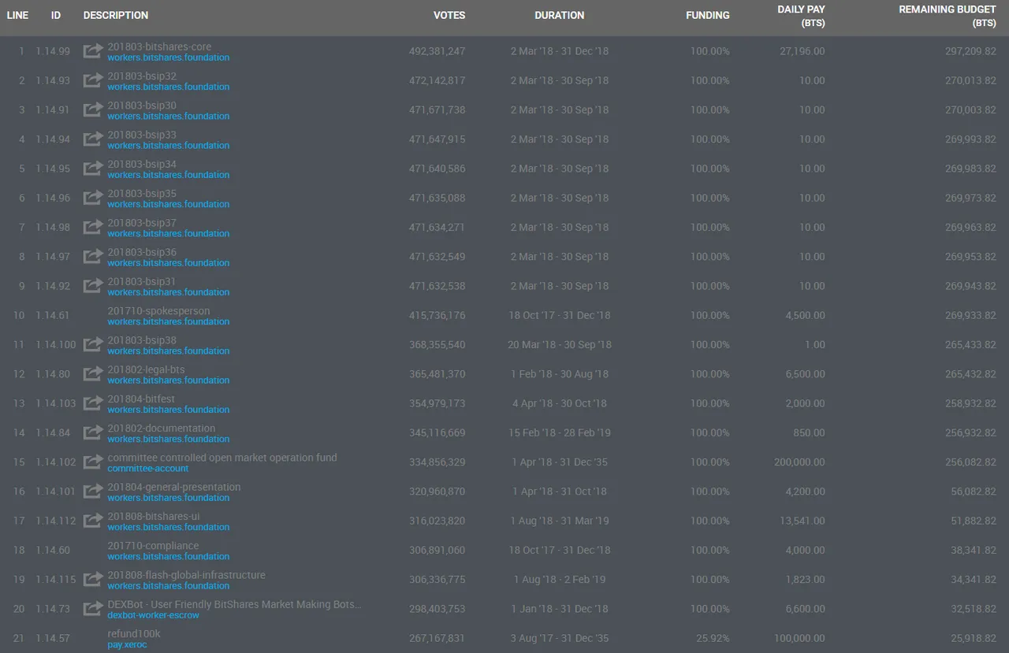This screenshot has height=653, width=1009.
Task: Select the refund100k worker title
Action: coord(134,633)
